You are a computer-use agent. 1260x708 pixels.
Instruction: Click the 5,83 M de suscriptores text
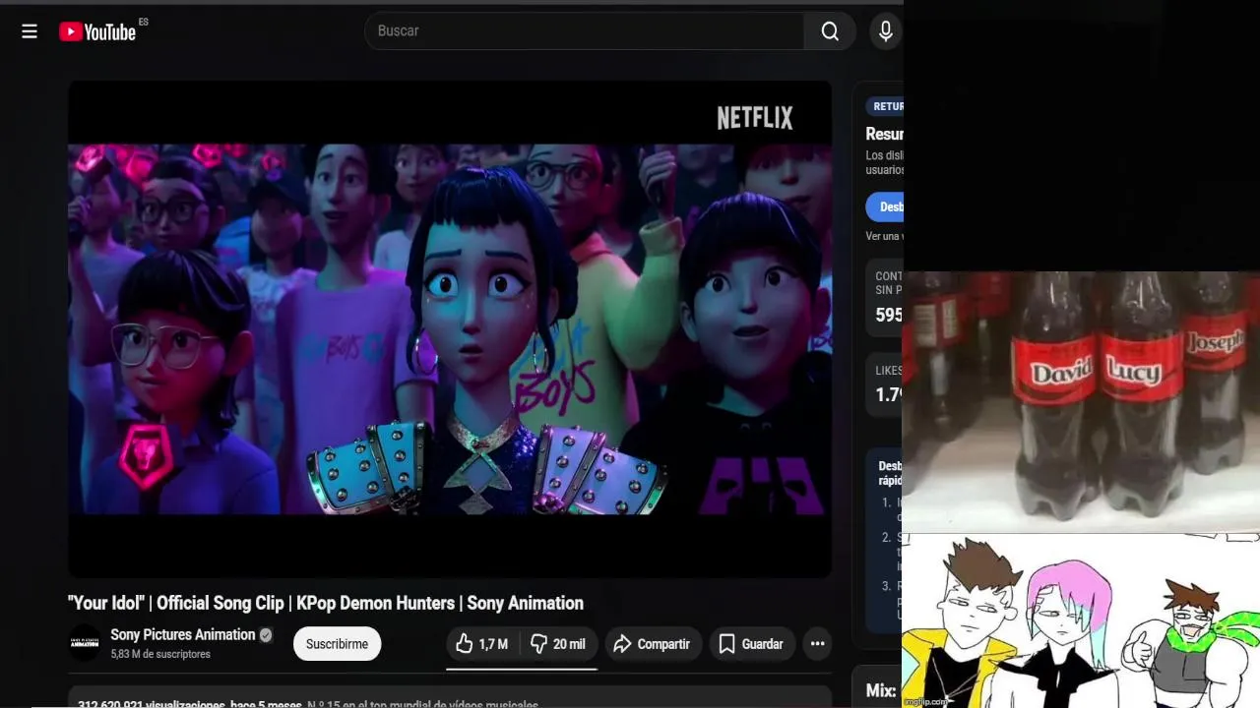tap(160, 654)
